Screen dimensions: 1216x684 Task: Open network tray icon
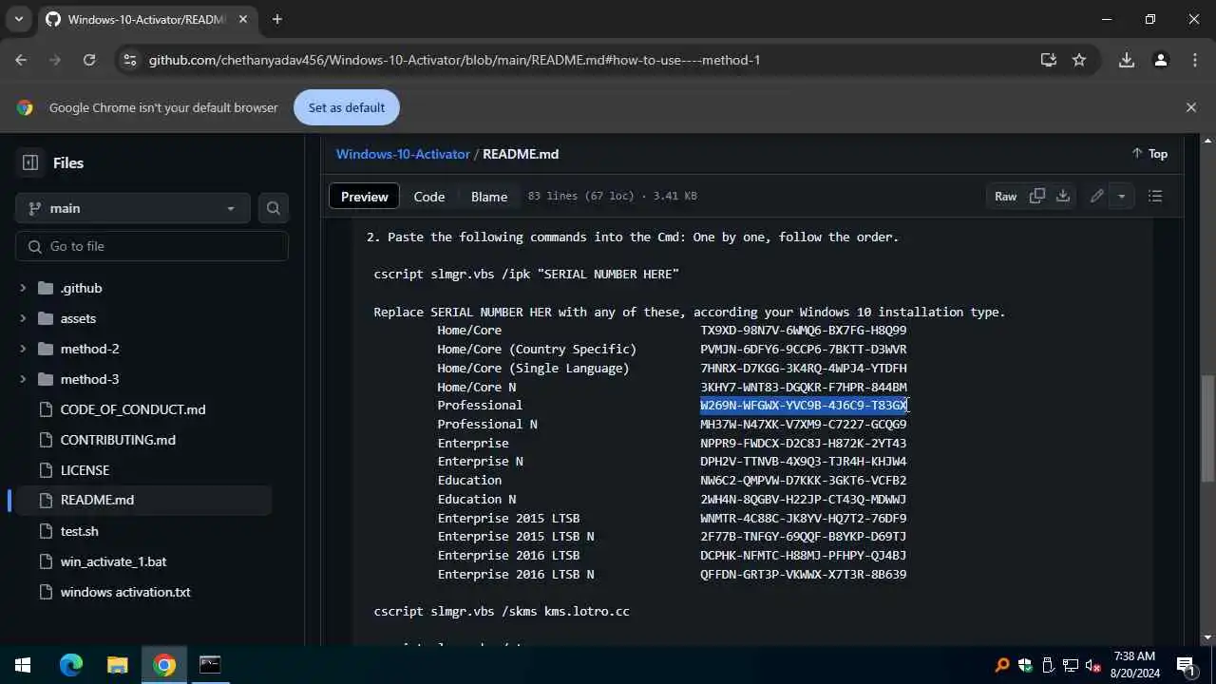pos(1071,665)
